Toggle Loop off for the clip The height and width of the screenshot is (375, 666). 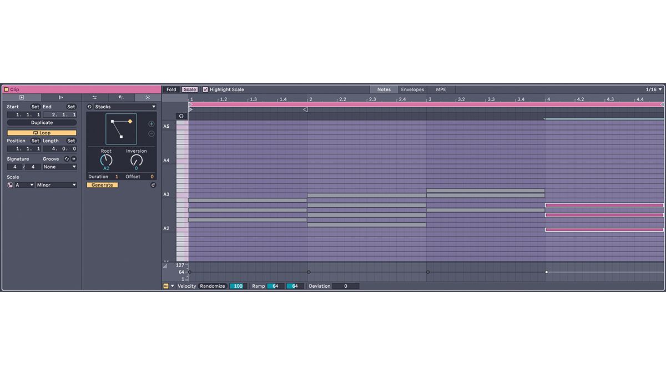42,132
